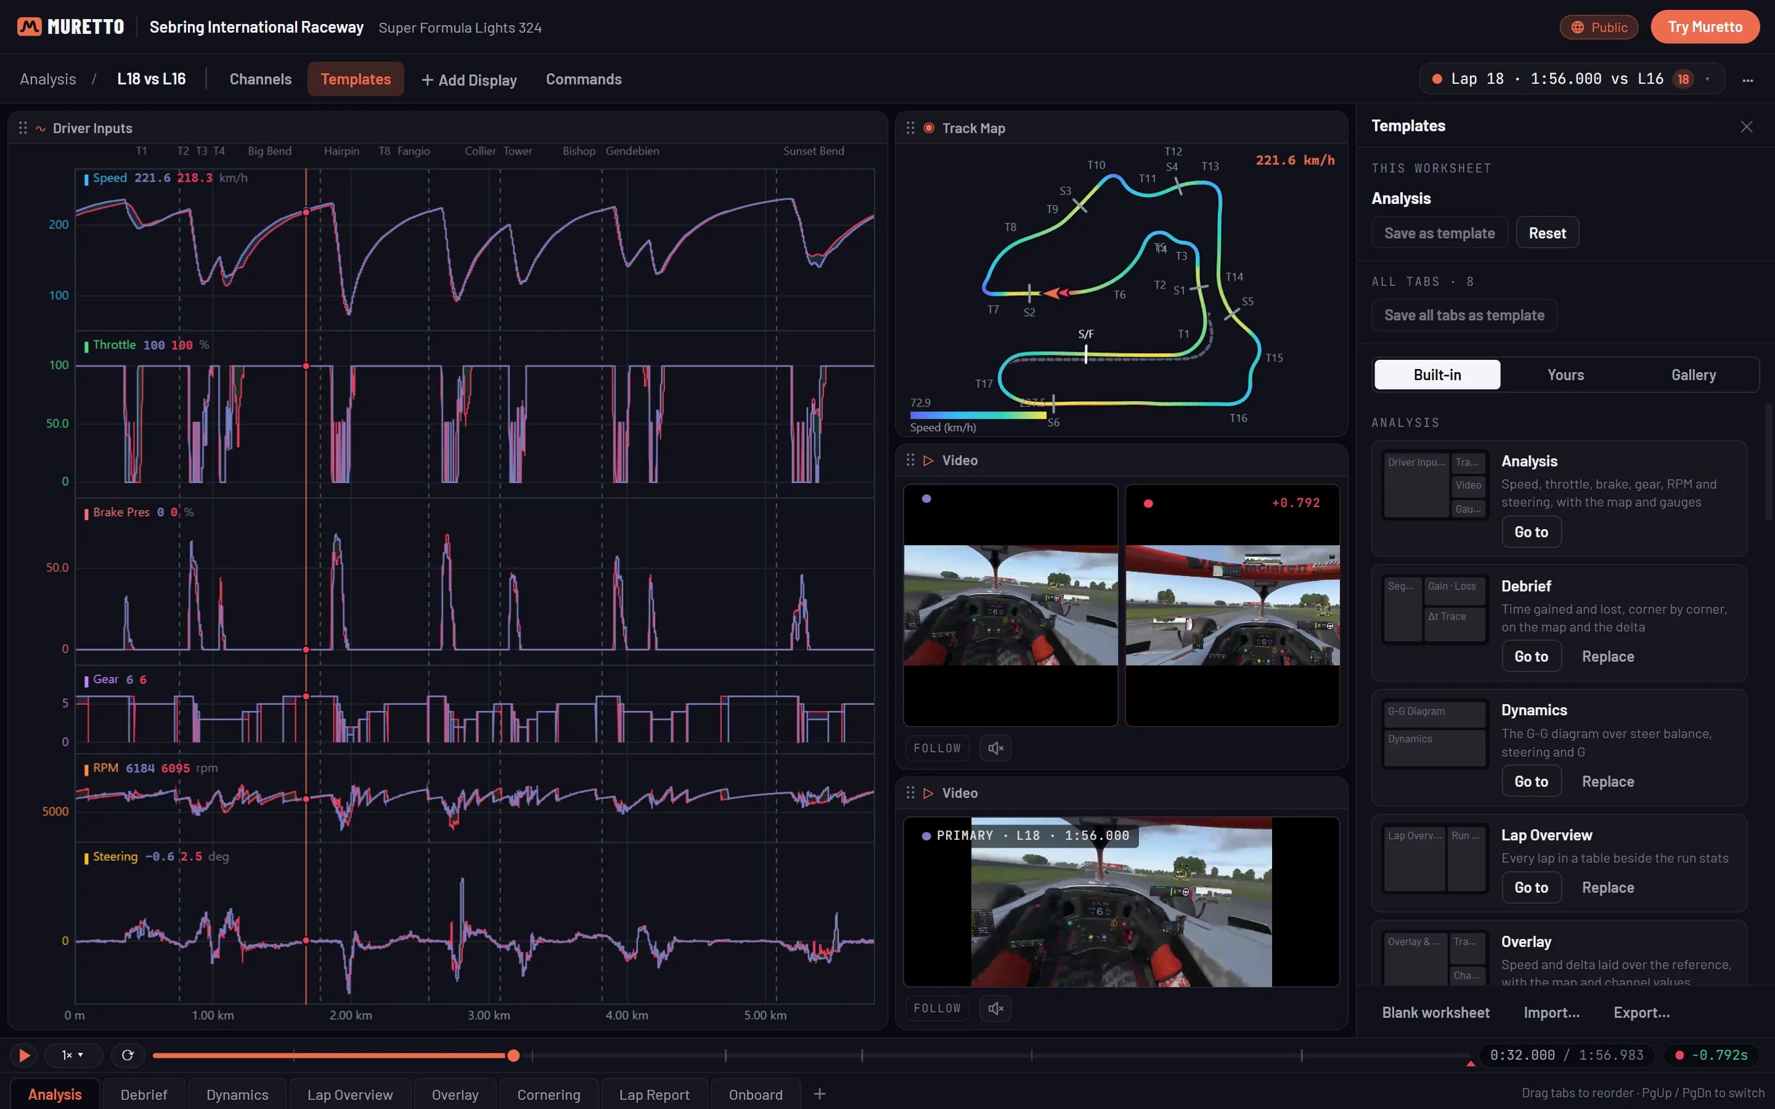The image size is (1775, 1109).
Task: Select the Gallery templates segment
Action: click(1693, 375)
